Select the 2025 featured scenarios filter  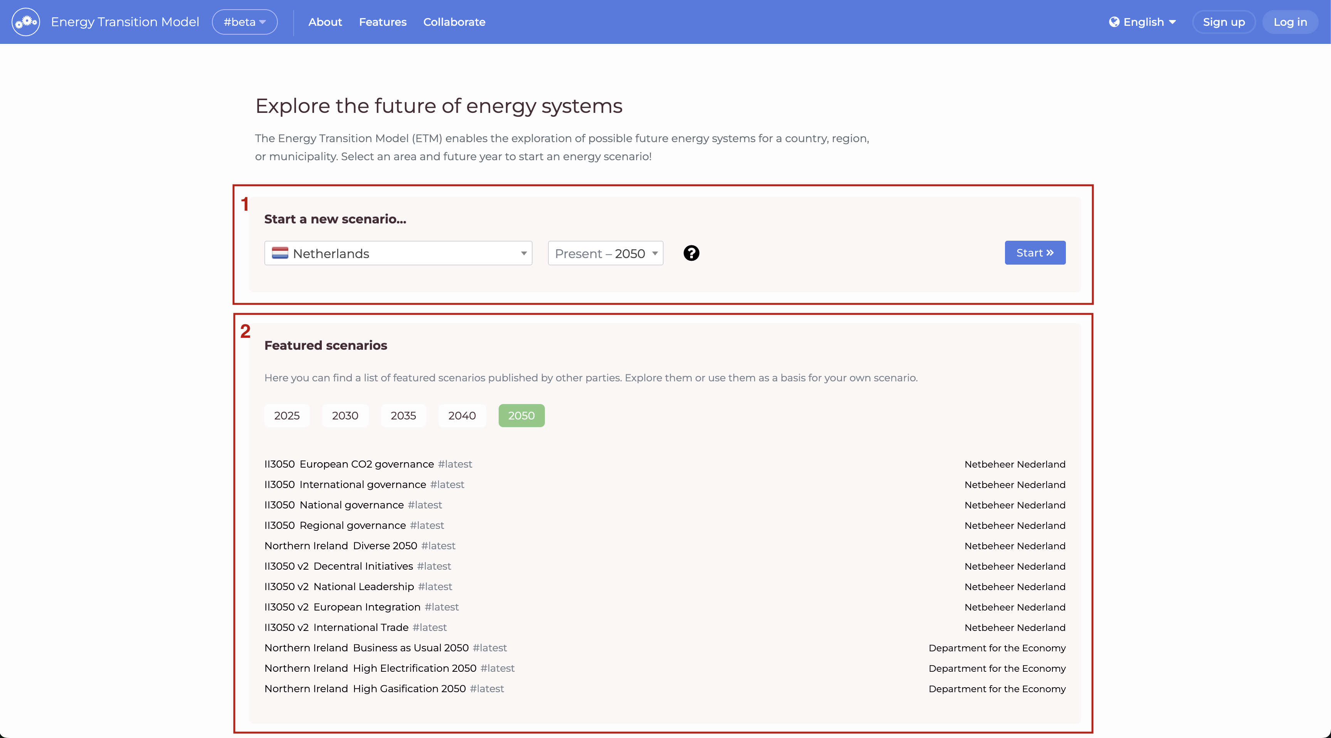(287, 415)
